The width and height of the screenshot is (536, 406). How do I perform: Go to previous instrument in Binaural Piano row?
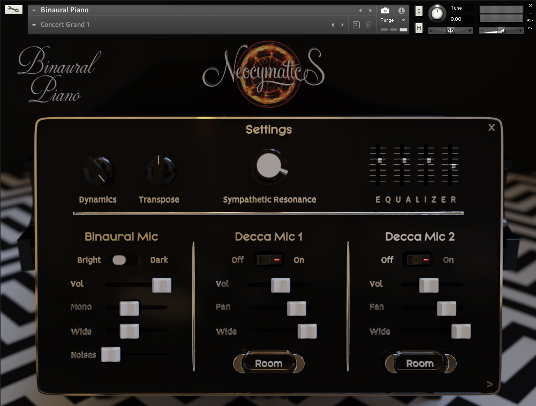tap(360, 10)
